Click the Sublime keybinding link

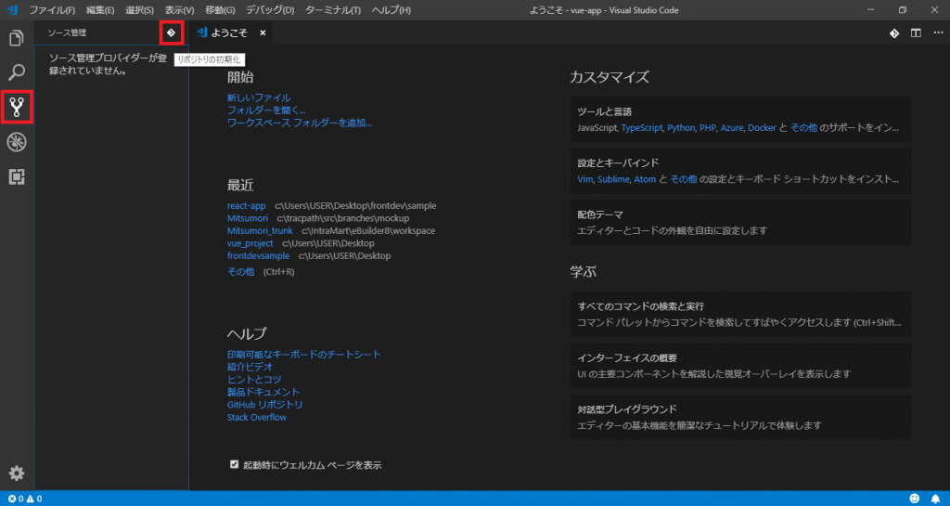[x=613, y=179]
